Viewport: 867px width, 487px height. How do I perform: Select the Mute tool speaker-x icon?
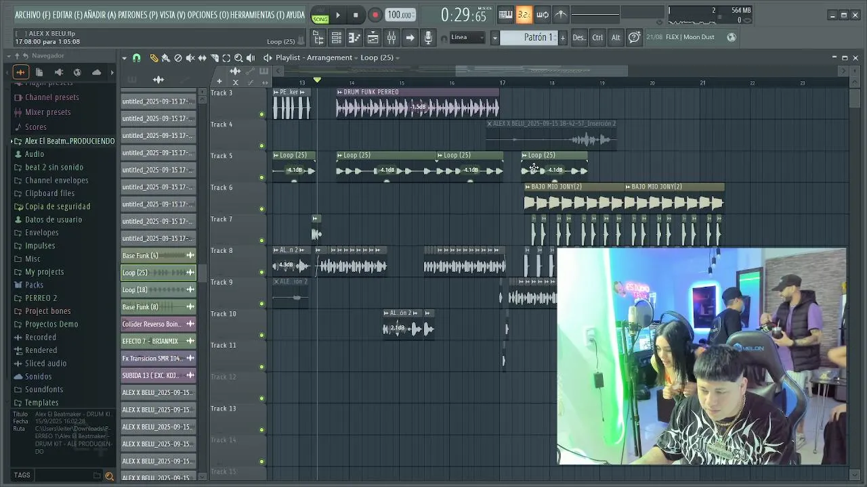(x=190, y=58)
